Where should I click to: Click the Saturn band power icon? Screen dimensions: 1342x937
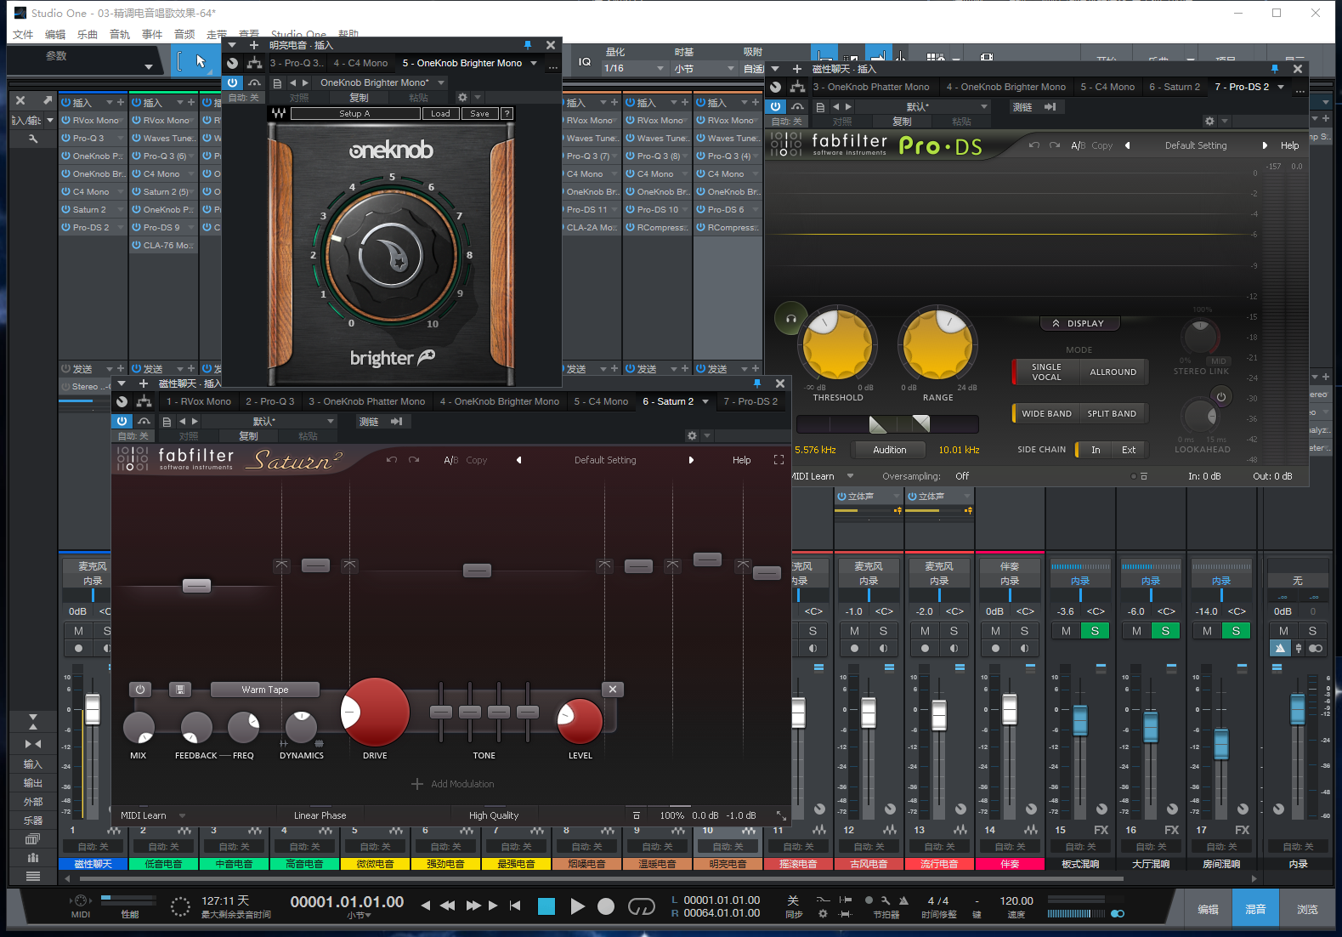(x=140, y=690)
